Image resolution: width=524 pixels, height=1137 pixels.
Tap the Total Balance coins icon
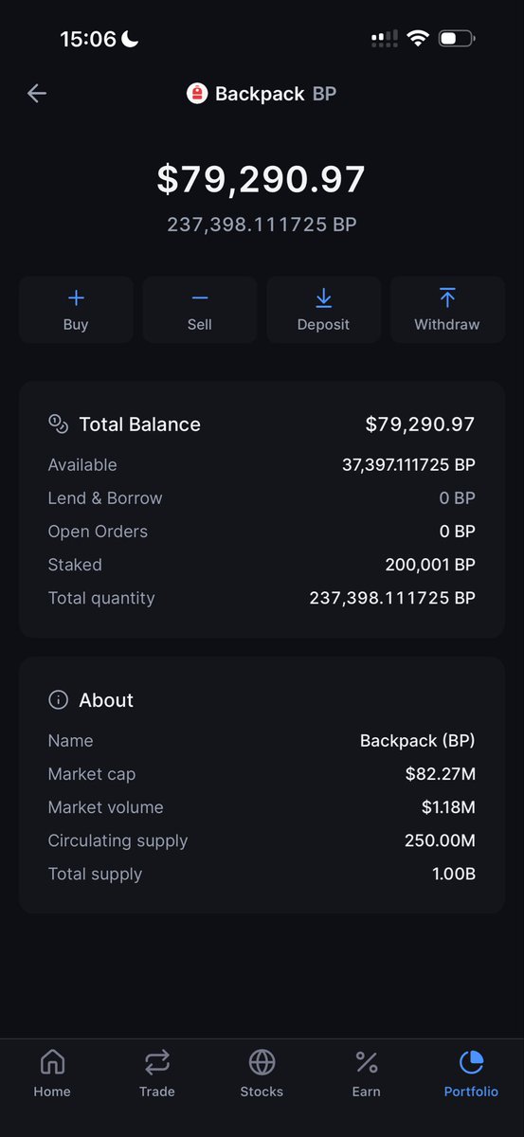(x=58, y=424)
